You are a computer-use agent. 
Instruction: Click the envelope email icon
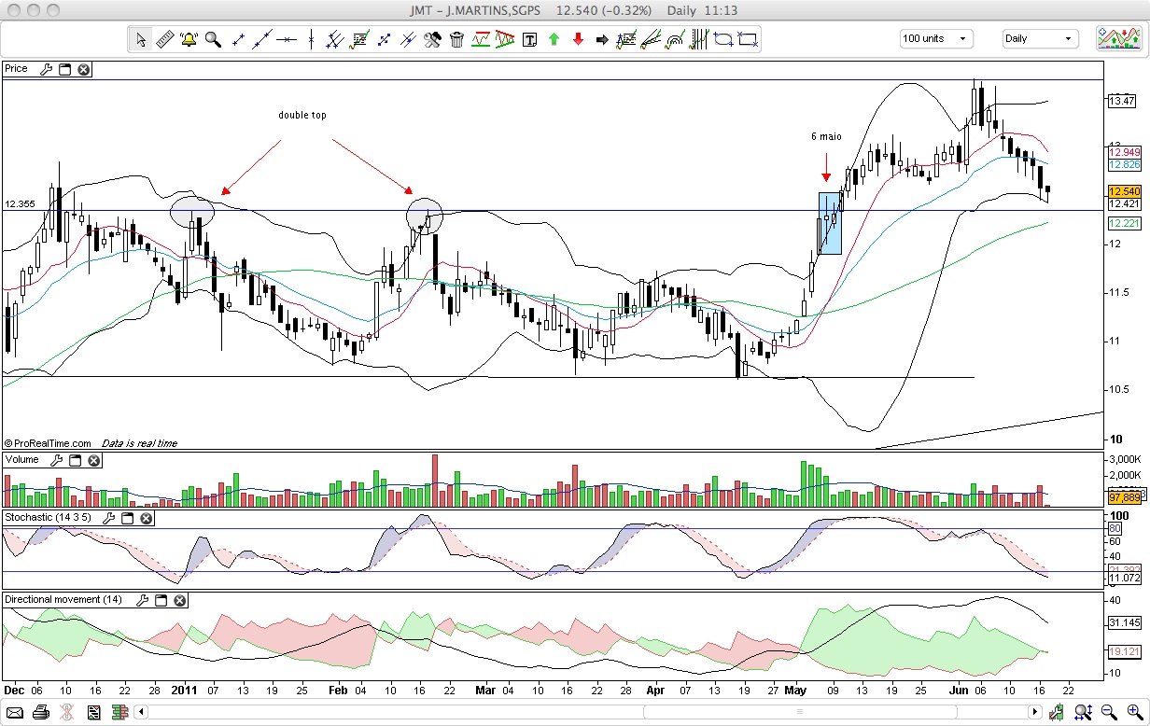click(x=15, y=713)
